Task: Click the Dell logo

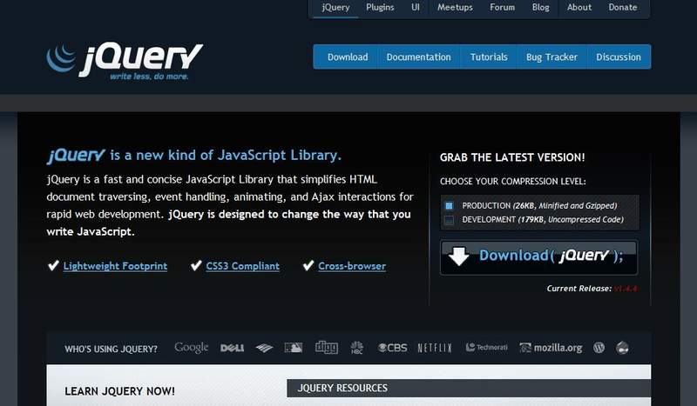Action: (232, 348)
